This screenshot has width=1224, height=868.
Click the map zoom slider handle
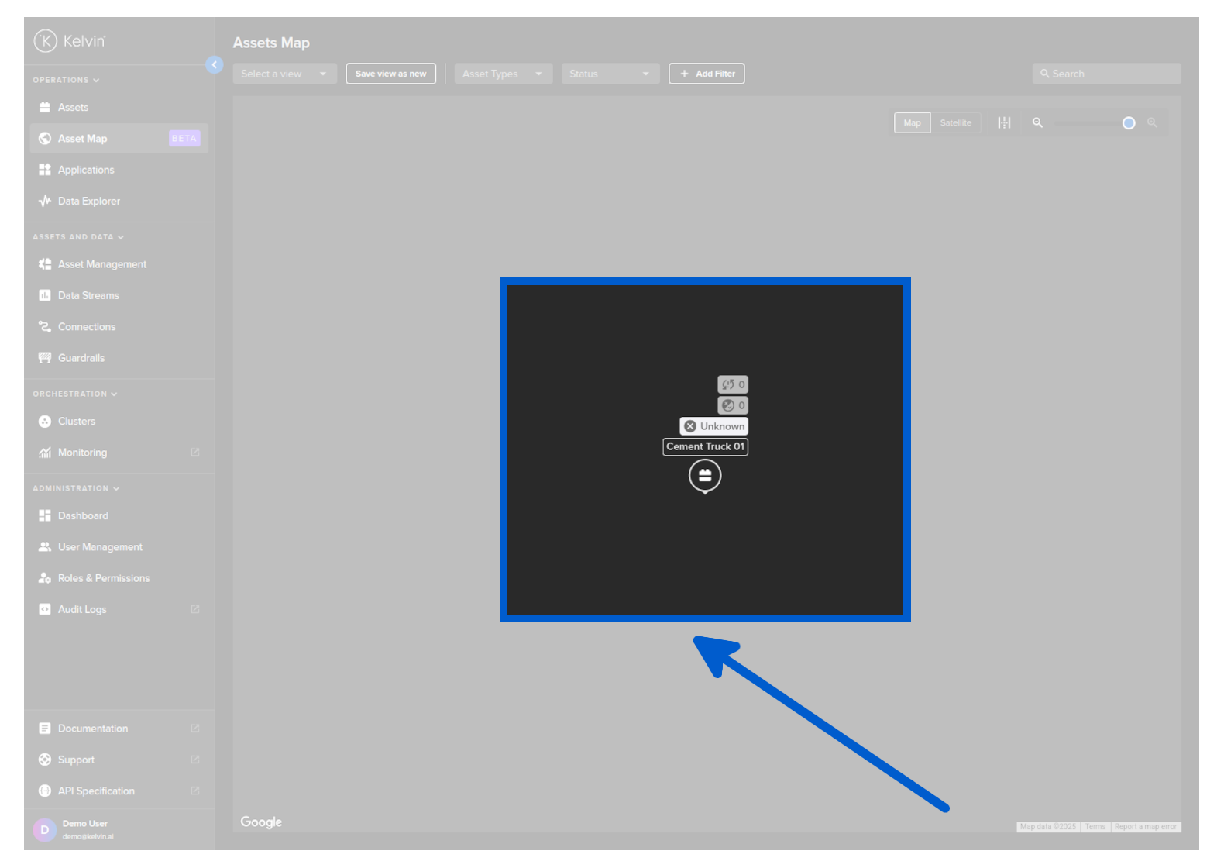[x=1129, y=123]
